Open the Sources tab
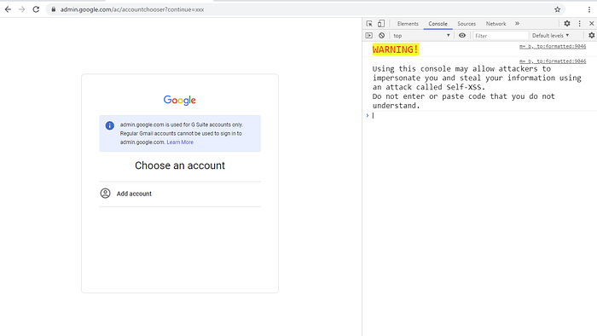Screen dimensions: 597x336 point(467,24)
